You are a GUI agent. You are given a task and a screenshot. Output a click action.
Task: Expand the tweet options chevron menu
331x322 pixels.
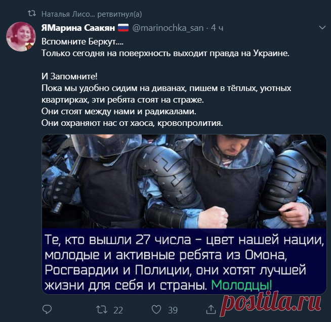pos(322,28)
